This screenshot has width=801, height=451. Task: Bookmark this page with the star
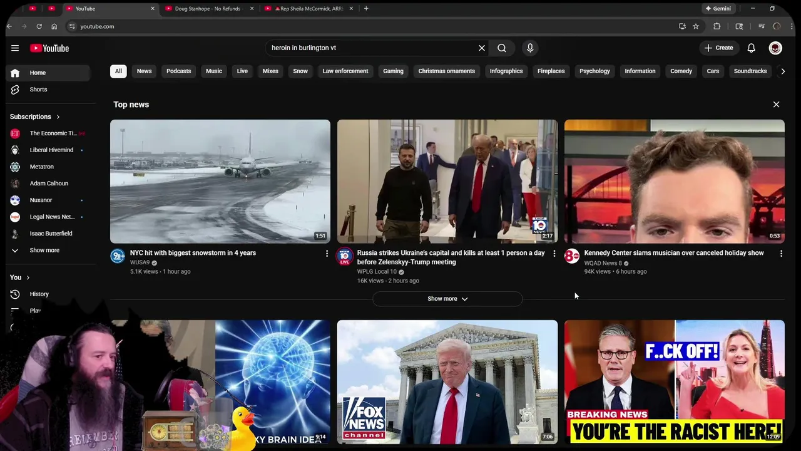(x=696, y=26)
